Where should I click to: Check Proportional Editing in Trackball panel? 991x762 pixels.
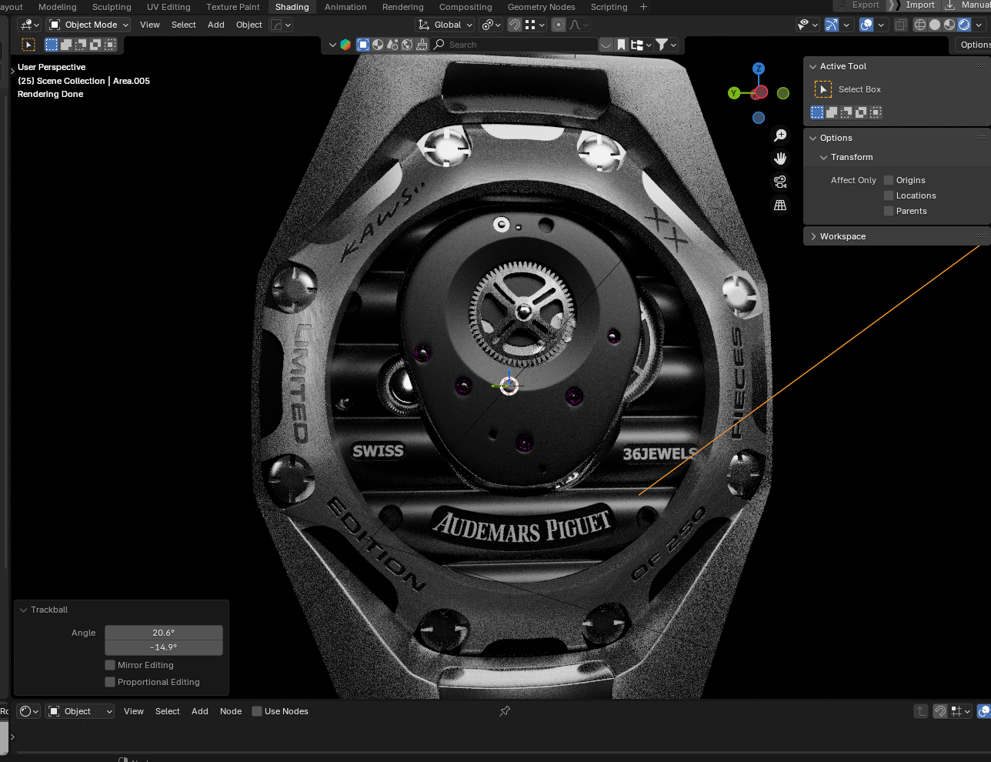(110, 682)
